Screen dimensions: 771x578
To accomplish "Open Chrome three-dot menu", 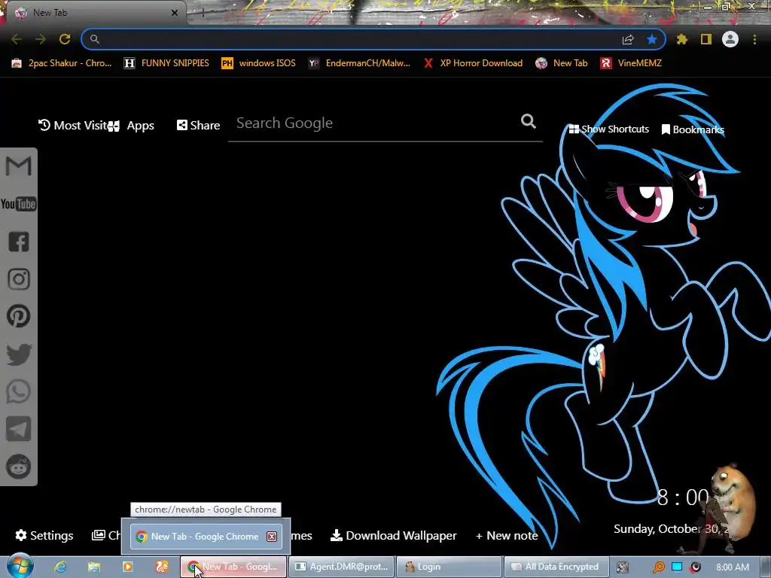I will pos(754,39).
